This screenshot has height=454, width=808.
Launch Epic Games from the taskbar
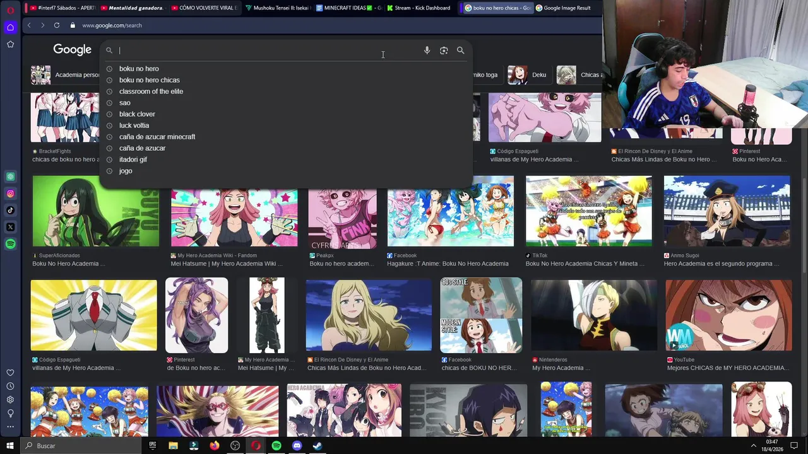tap(152, 446)
